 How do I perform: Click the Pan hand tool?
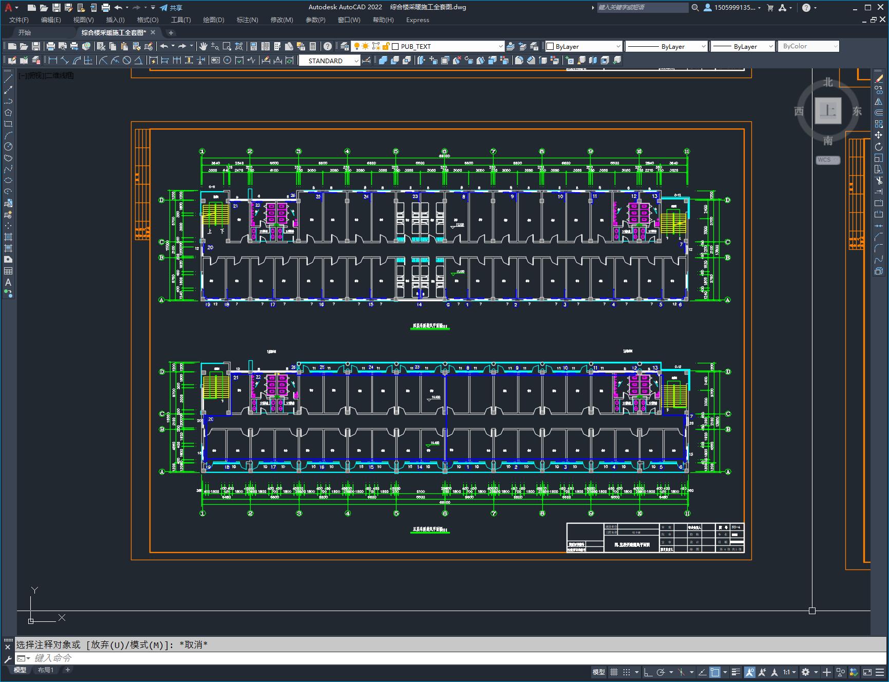(203, 46)
